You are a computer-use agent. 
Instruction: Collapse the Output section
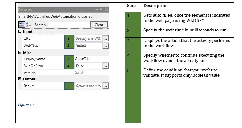pyautogui.click(x=20, y=79)
